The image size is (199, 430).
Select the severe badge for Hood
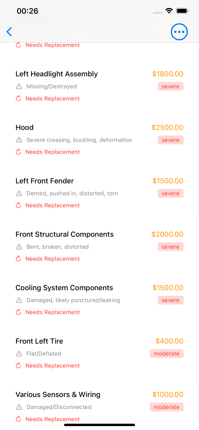[x=171, y=140]
